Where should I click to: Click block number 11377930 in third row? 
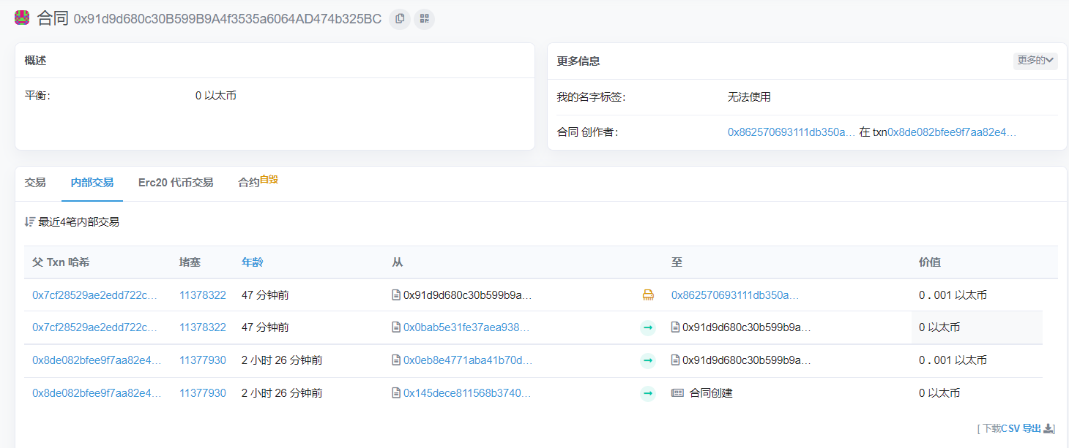pos(203,360)
